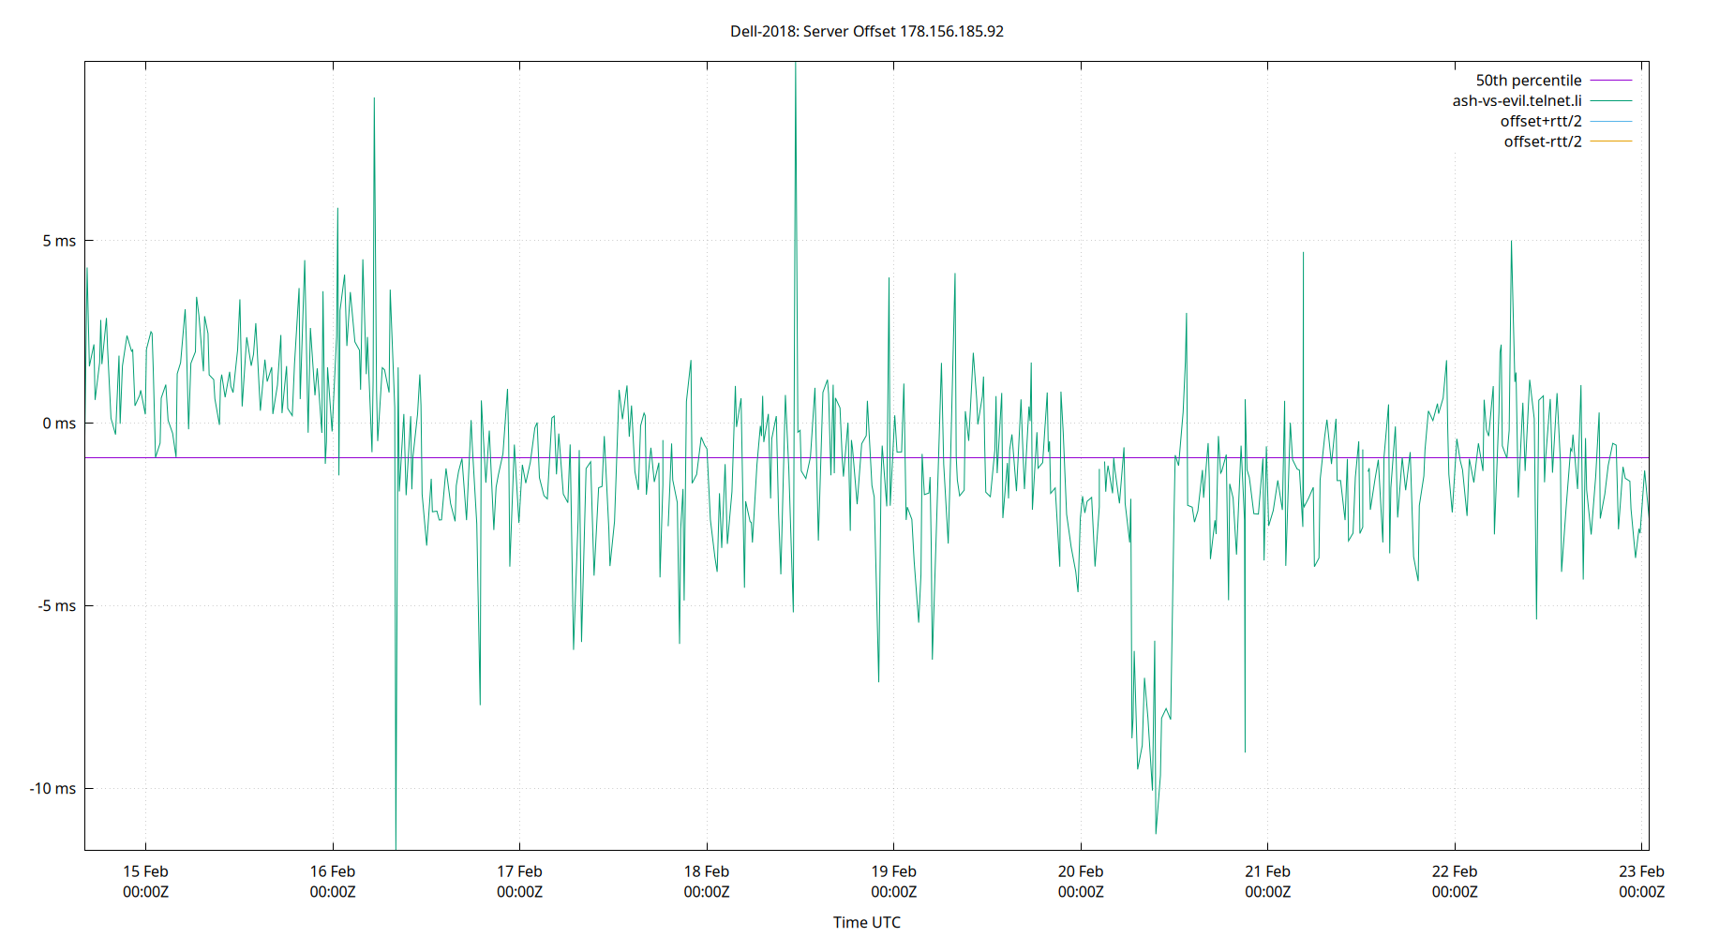Click the orange offset-rtt/2 color key
1734x937 pixels.
pyautogui.click(x=1610, y=141)
